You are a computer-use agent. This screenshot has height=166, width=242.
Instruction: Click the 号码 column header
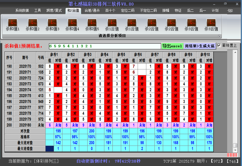[x=41, y=58]
